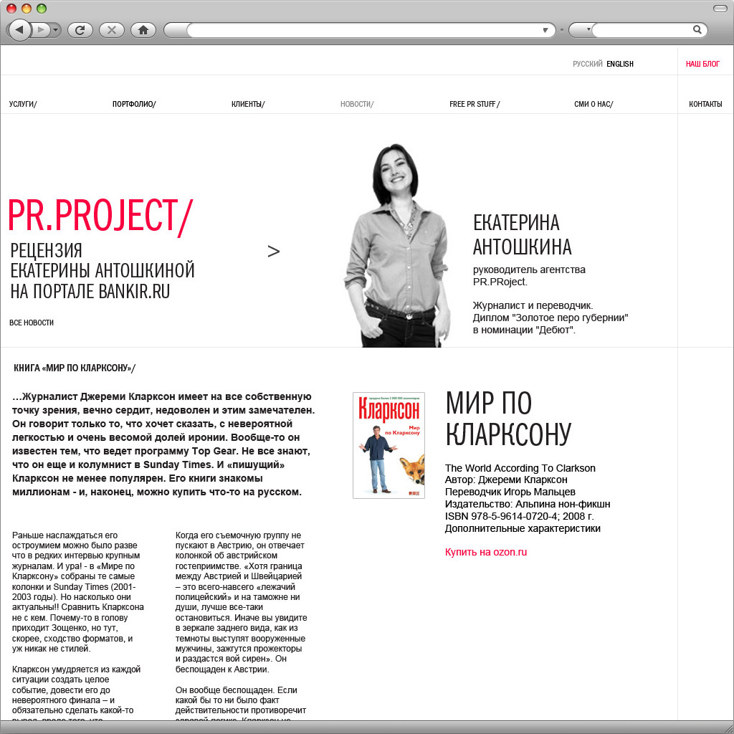Click the text 'The World According To Clarkson'
Screen dimensions: 734x734
[x=520, y=468]
